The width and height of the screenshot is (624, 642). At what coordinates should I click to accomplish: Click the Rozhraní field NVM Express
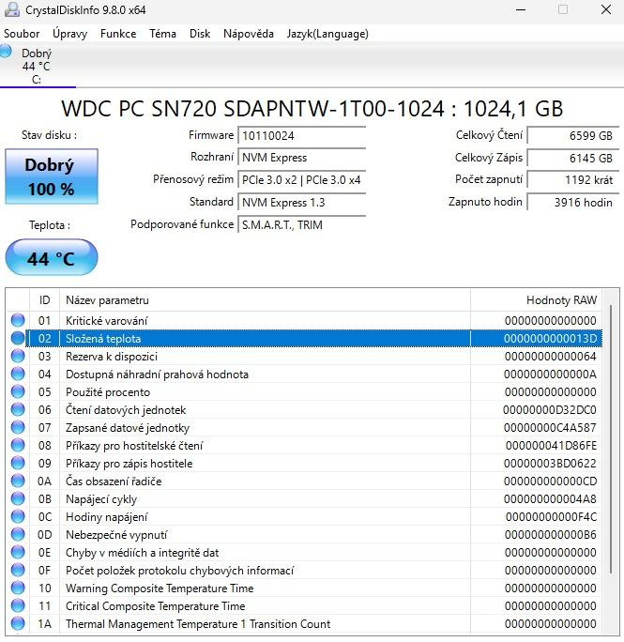tap(302, 158)
